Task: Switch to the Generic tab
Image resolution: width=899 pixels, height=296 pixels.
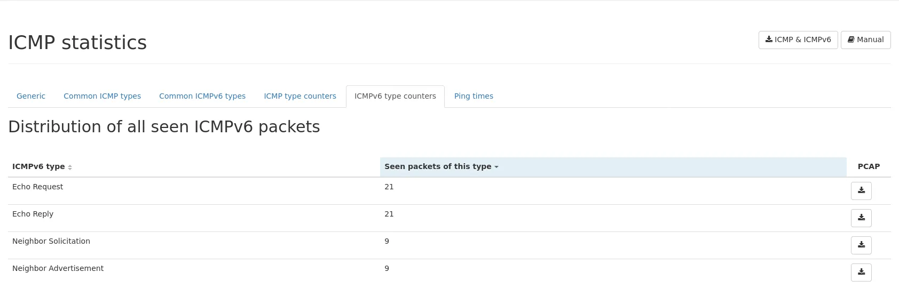Action: coord(31,97)
